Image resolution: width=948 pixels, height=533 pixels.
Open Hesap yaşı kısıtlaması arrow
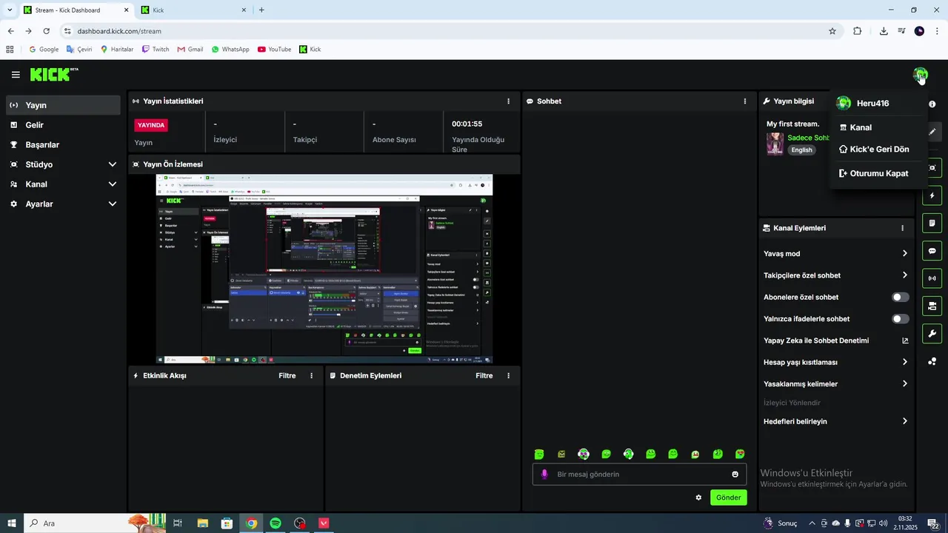click(905, 362)
